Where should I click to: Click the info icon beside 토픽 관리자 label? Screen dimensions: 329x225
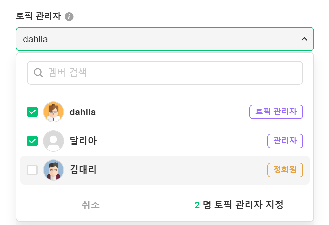point(69,17)
